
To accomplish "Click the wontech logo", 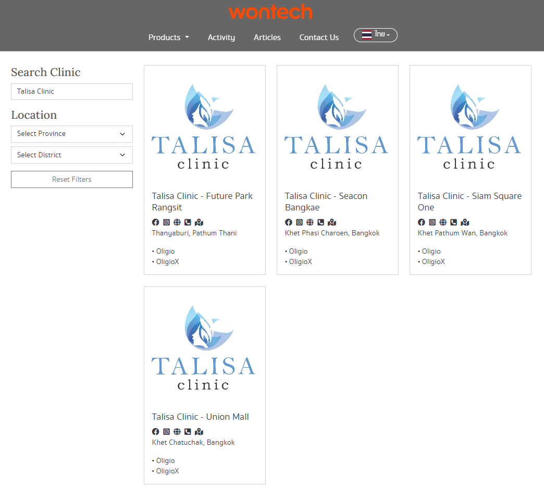I will point(270,12).
